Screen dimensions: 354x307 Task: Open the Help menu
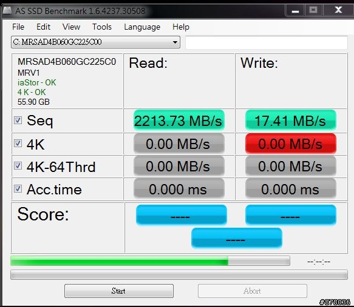pyautogui.click(x=181, y=27)
